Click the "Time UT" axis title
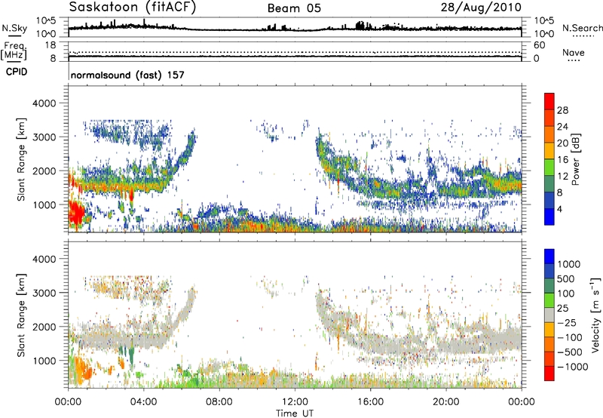Screen dimensions: 603x418 pyautogui.click(x=295, y=413)
